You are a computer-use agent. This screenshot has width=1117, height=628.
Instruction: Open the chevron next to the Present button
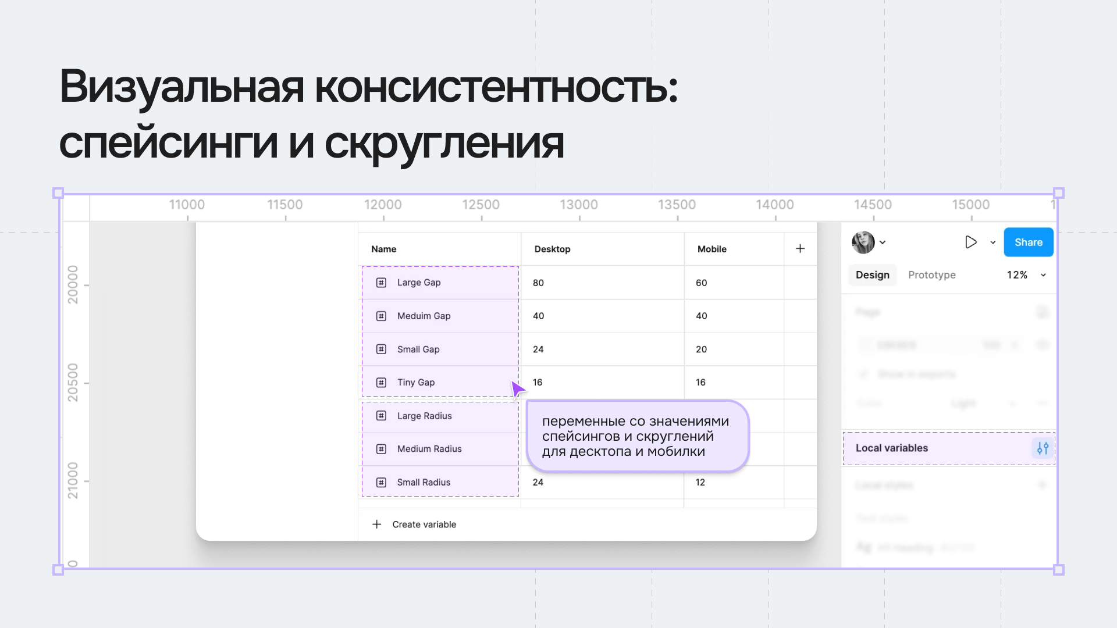993,242
